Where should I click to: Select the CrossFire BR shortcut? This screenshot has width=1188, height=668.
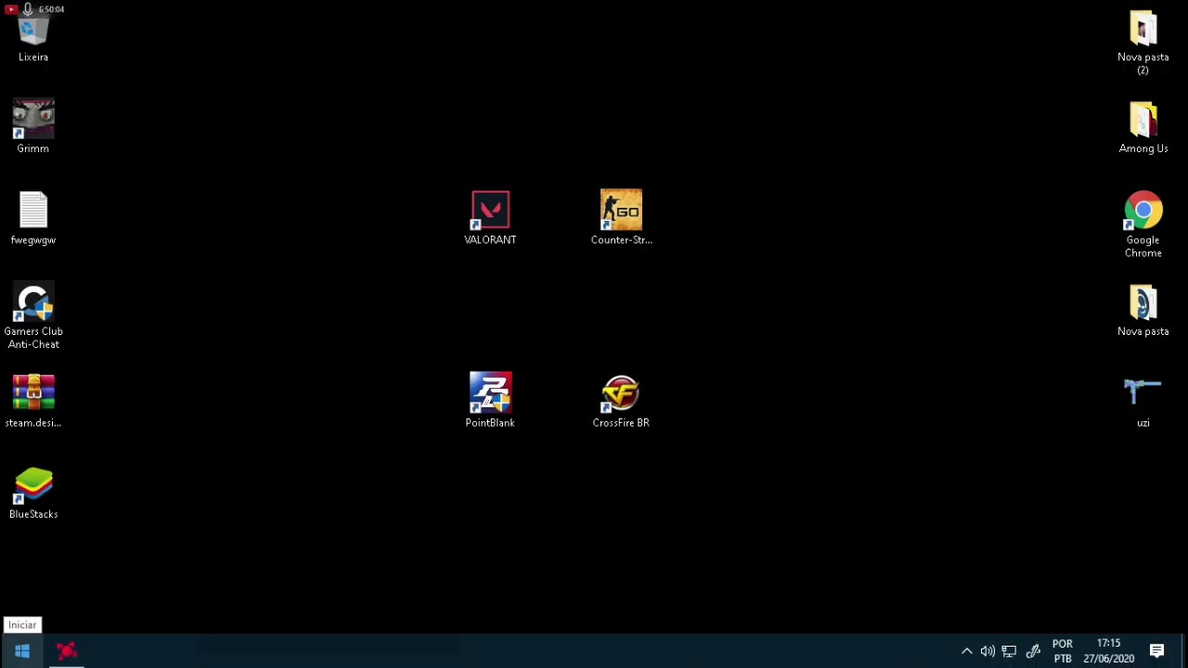[621, 401]
